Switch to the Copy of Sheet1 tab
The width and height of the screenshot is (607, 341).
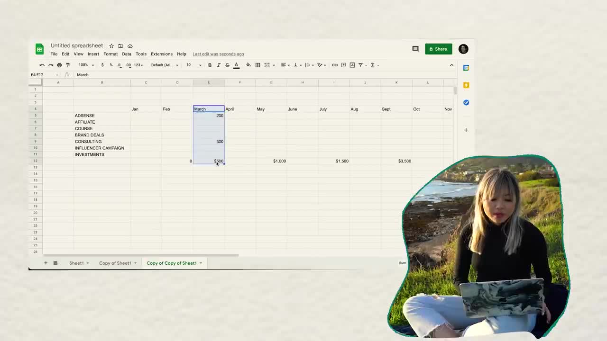pyautogui.click(x=115, y=263)
